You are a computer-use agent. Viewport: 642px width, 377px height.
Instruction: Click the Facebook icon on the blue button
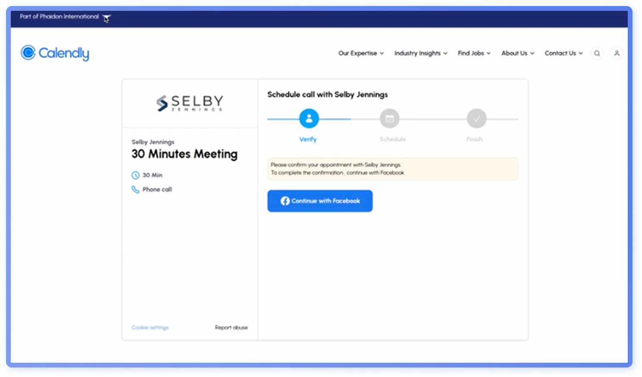tap(285, 201)
